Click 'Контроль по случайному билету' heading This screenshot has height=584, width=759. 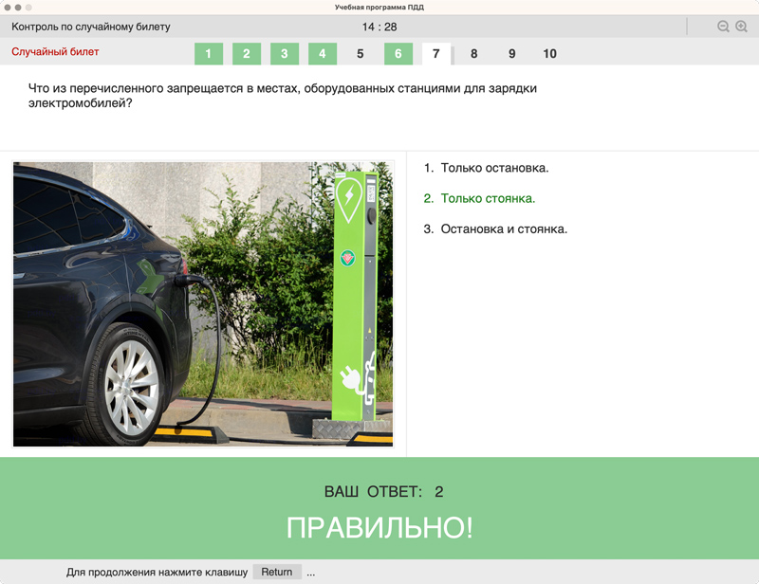[91, 27]
